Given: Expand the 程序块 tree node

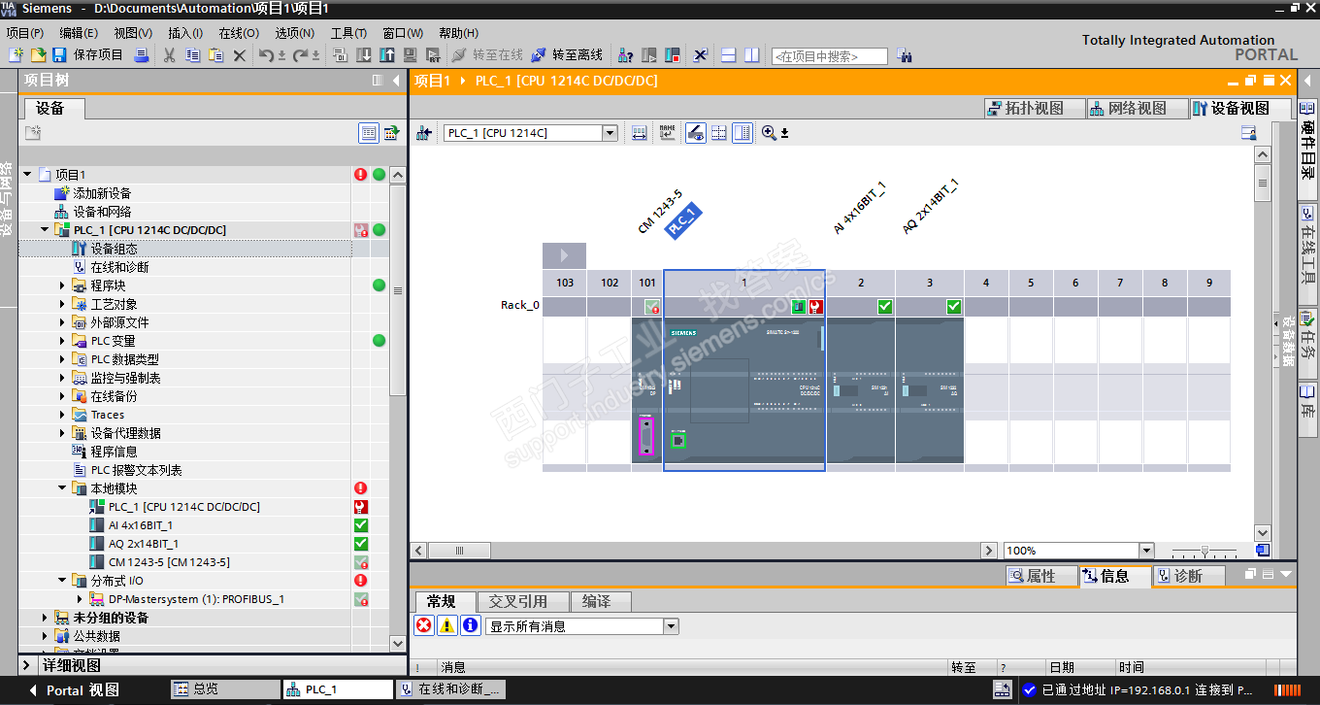Looking at the screenshot, I should pos(63,285).
